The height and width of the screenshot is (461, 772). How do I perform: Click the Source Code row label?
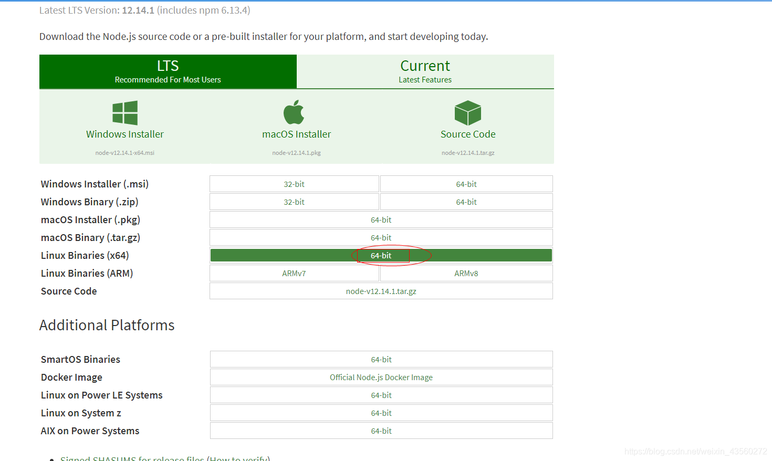pos(69,291)
